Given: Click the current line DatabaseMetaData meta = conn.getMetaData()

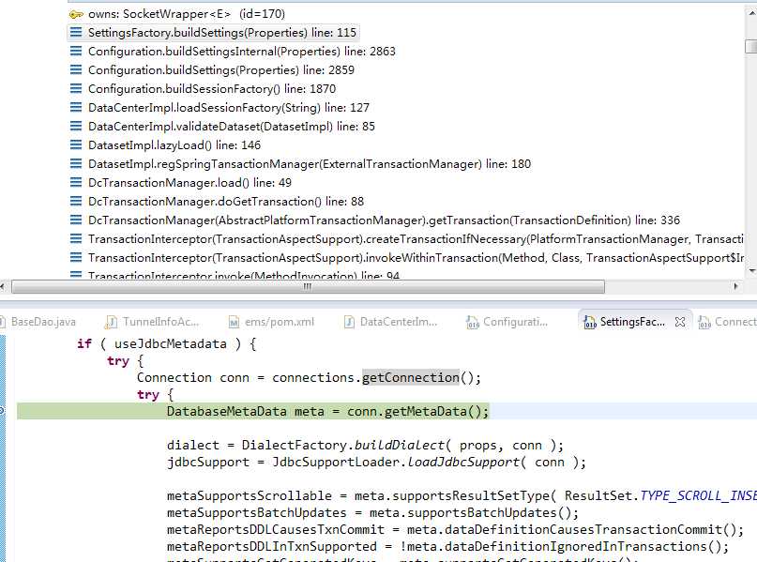Looking at the screenshot, I should pyautogui.click(x=327, y=412).
